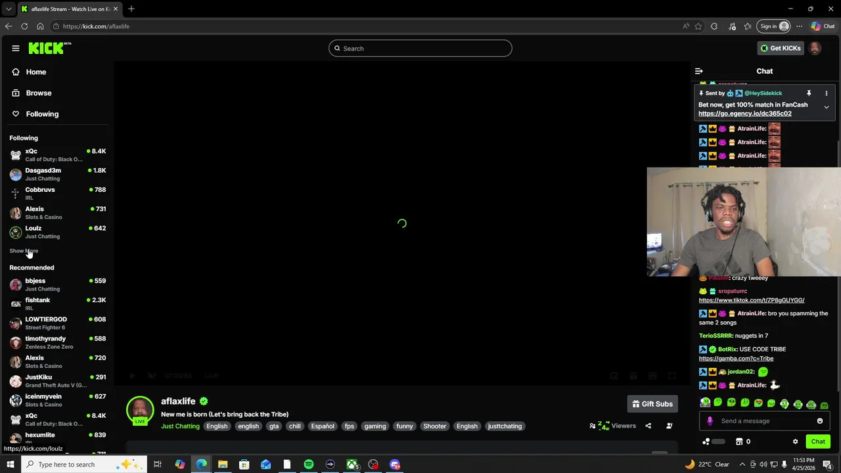Click the chat message input field
841x473 pixels.
[x=764, y=421]
